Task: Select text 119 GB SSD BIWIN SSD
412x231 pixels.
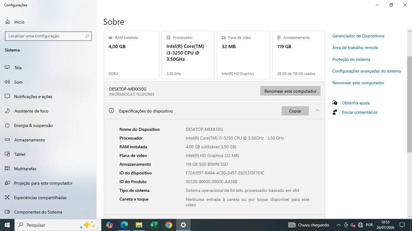Action: (207, 164)
